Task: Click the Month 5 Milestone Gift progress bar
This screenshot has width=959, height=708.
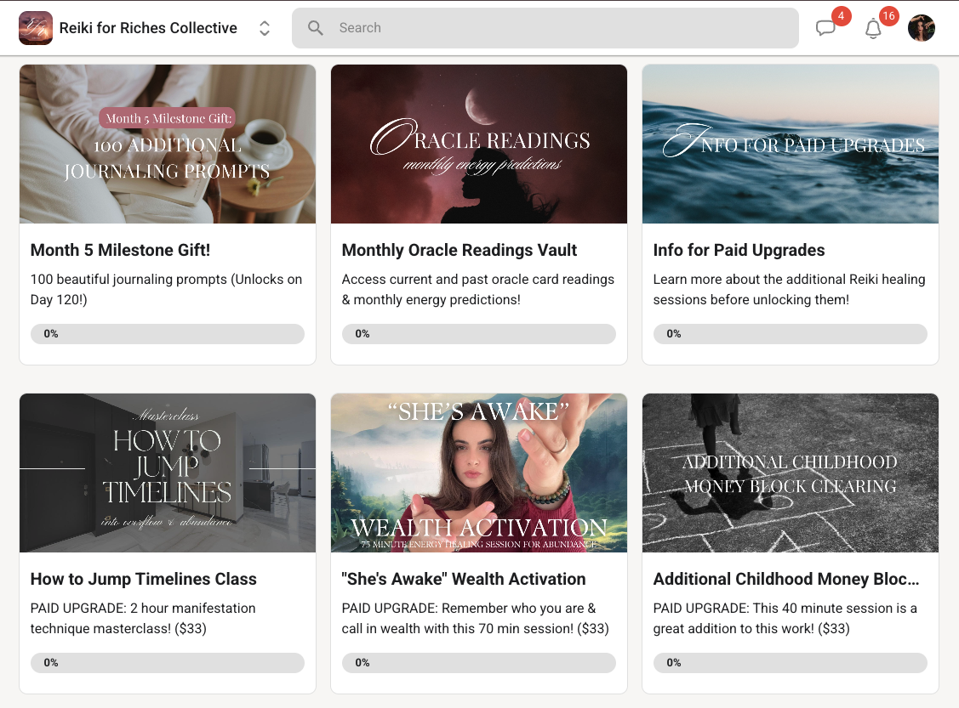Action: click(x=168, y=333)
